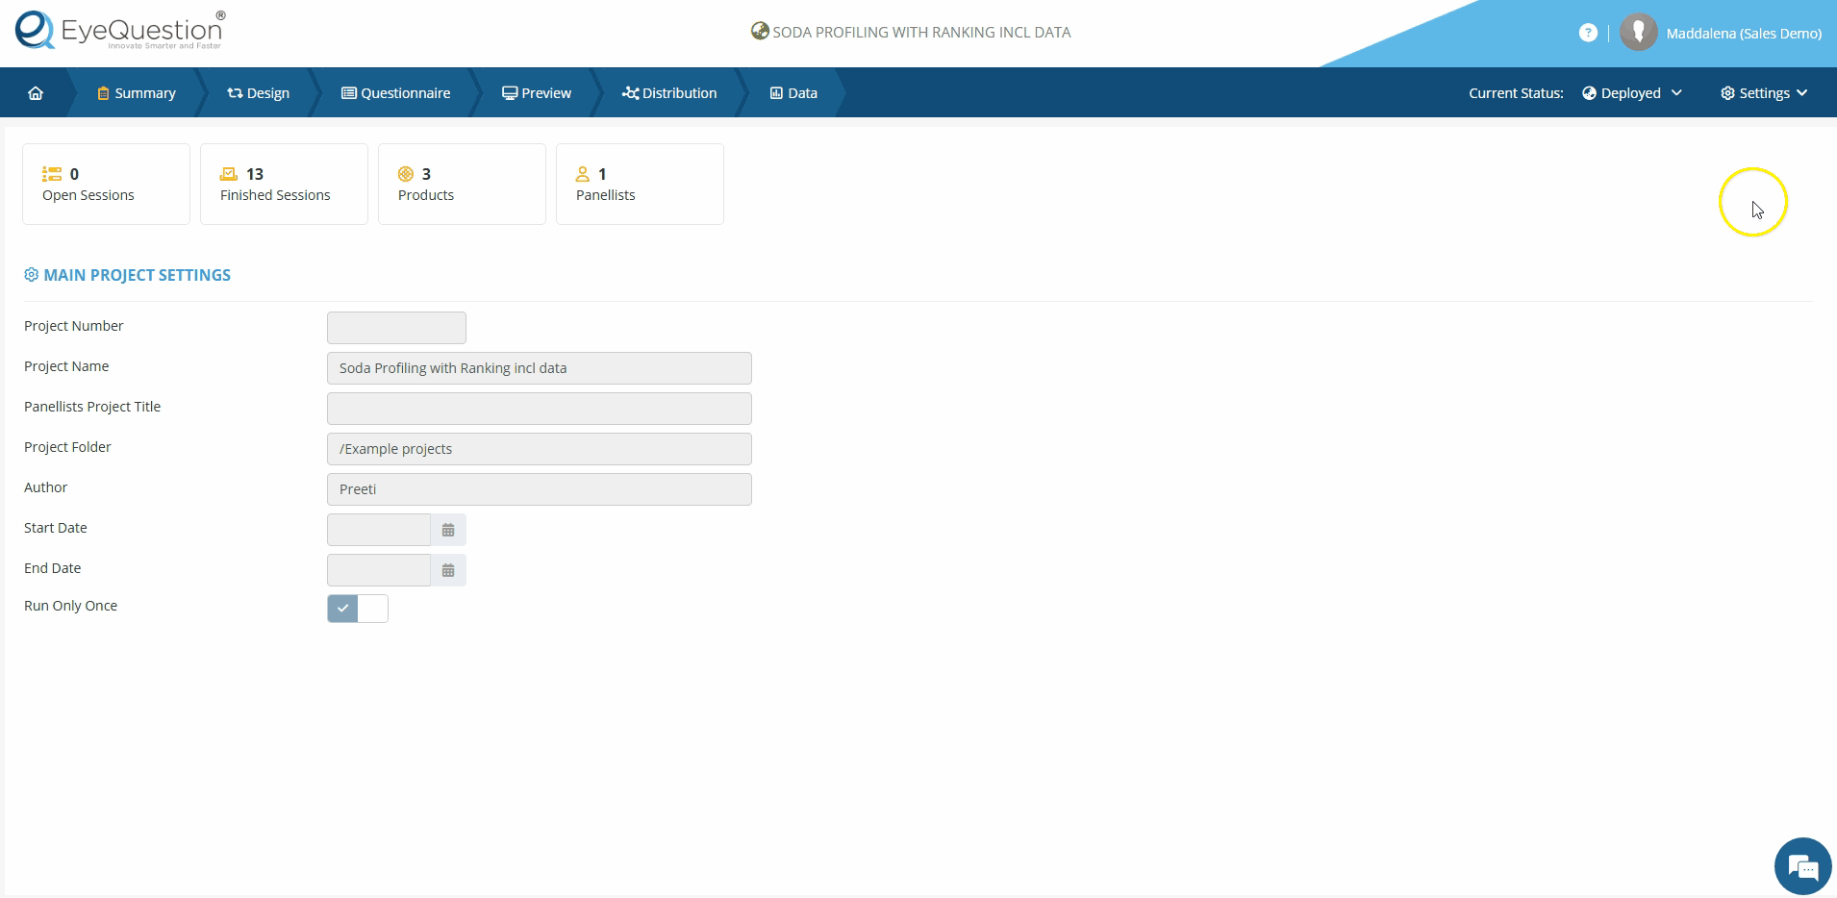Click the Panellists Project Title field
1837x898 pixels.
pyautogui.click(x=539, y=409)
